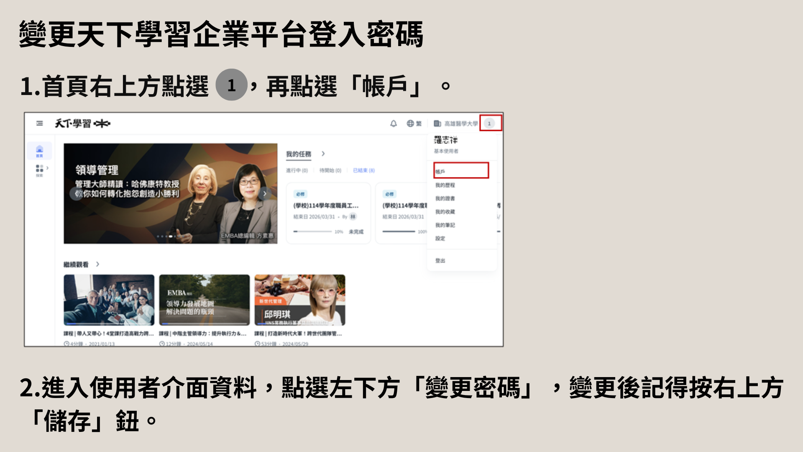The height and width of the screenshot is (452, 803).
Task: Open course title 帶人又帶心！4堂課打造高戰力跨...
Action: (109, 334)
